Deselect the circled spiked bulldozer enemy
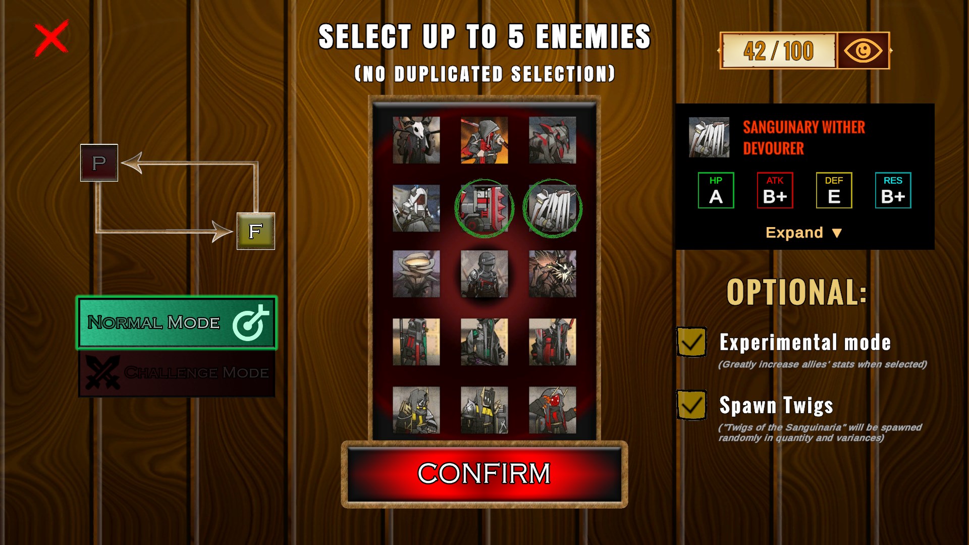Screen dimensions: 969x545 tap(484, 208)
